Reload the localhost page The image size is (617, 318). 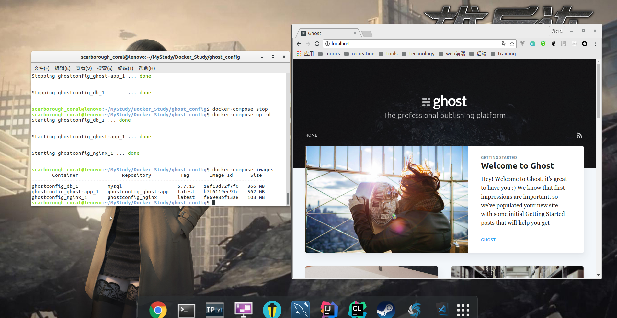pos(317,44)
